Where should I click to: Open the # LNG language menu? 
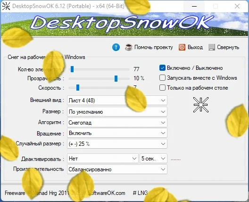[140, 193]
